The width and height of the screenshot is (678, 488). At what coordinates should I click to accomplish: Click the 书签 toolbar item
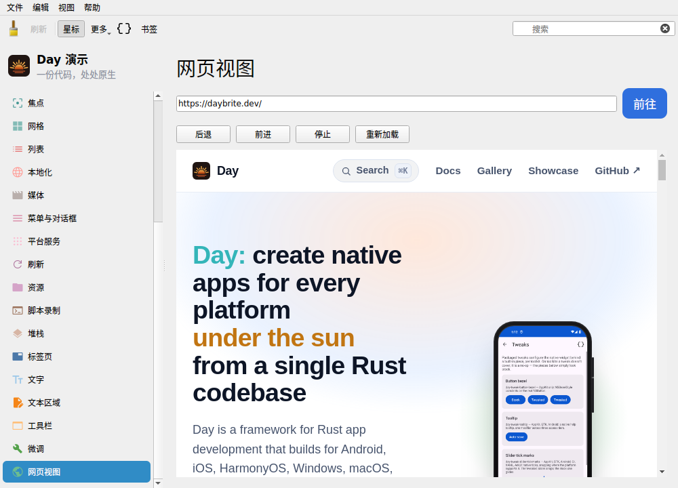(x=149, y=29)
